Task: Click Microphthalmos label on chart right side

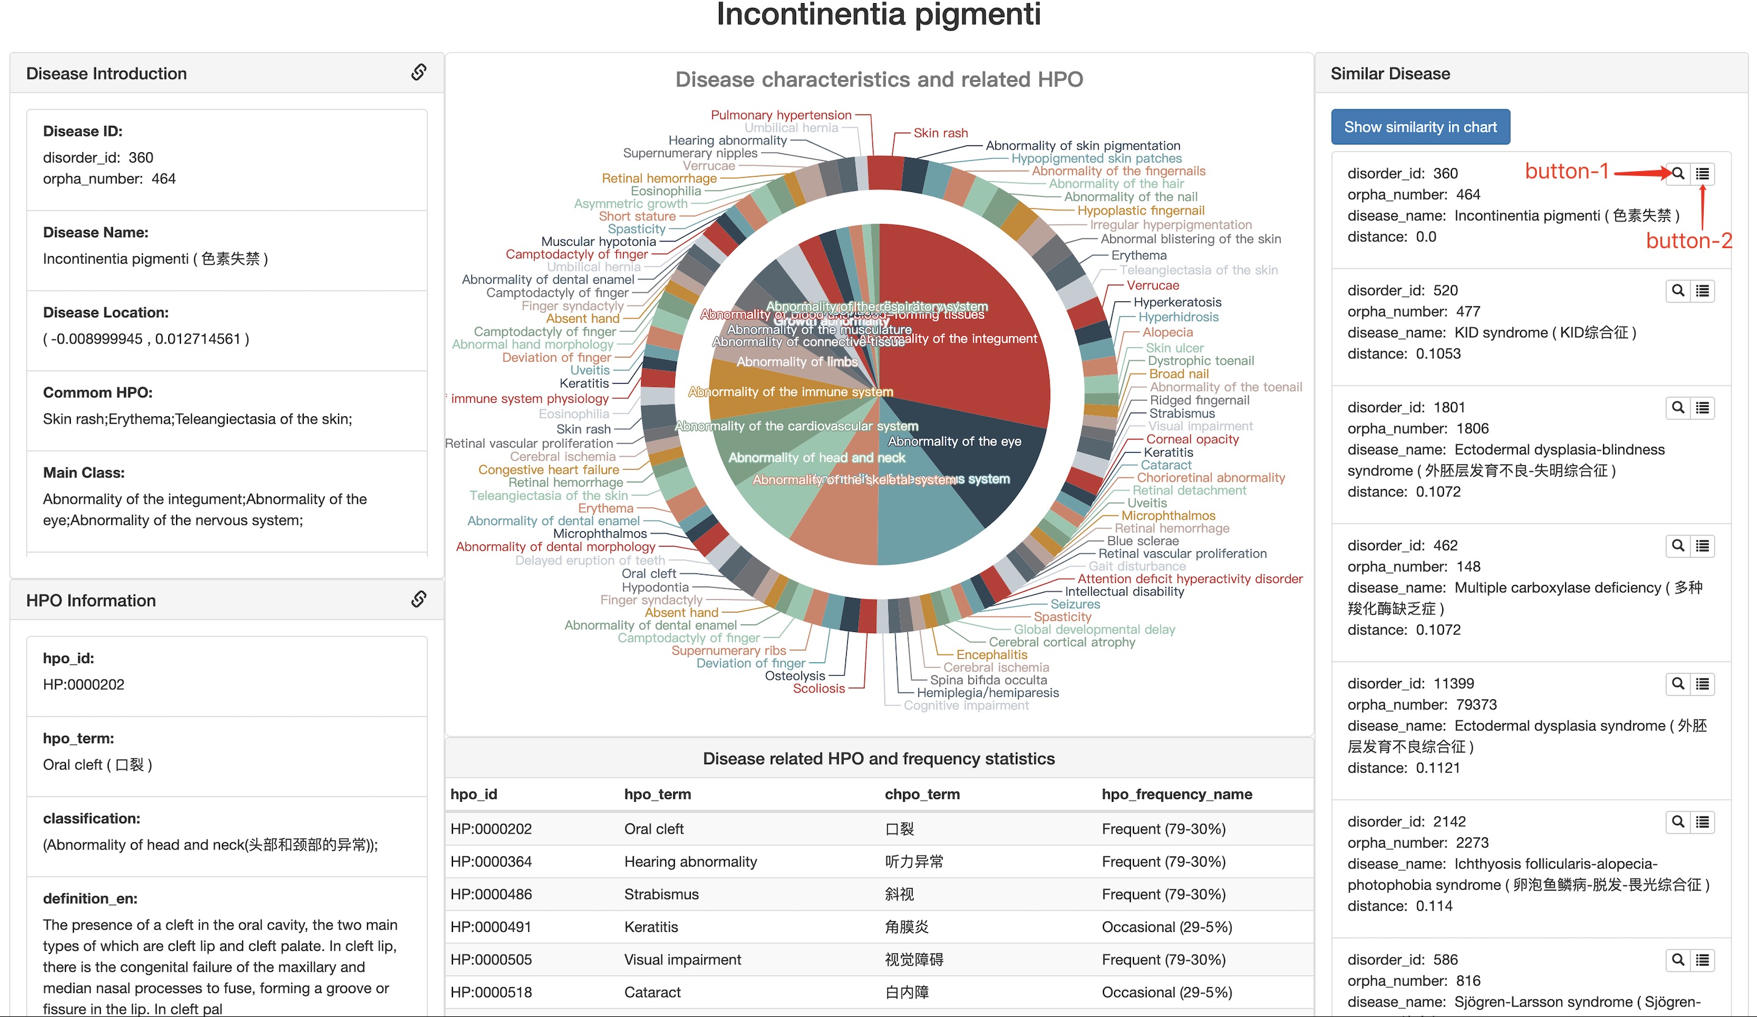Action: (x=1168, y=515)
